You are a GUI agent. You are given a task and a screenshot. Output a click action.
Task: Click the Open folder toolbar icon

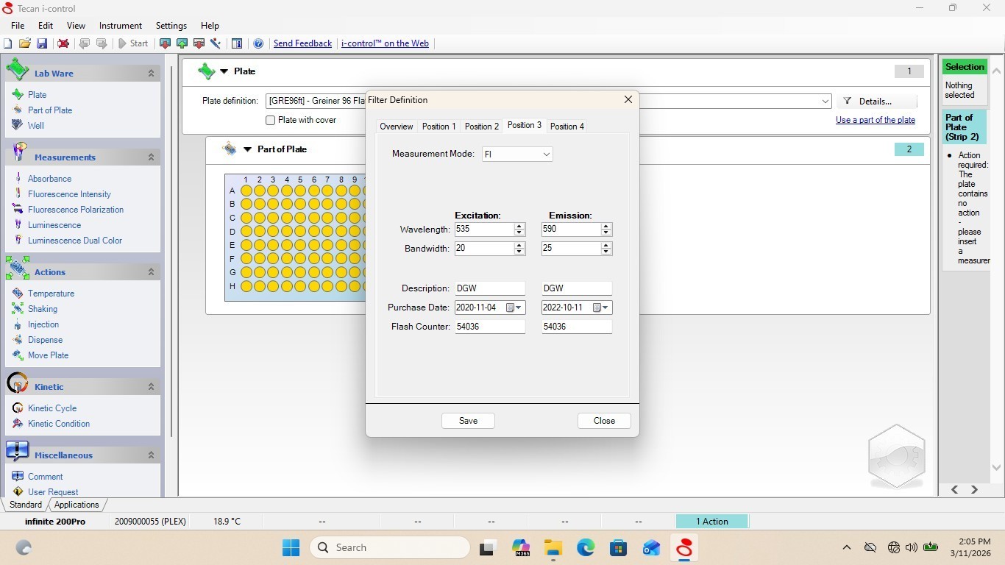[x=25, y=43]
